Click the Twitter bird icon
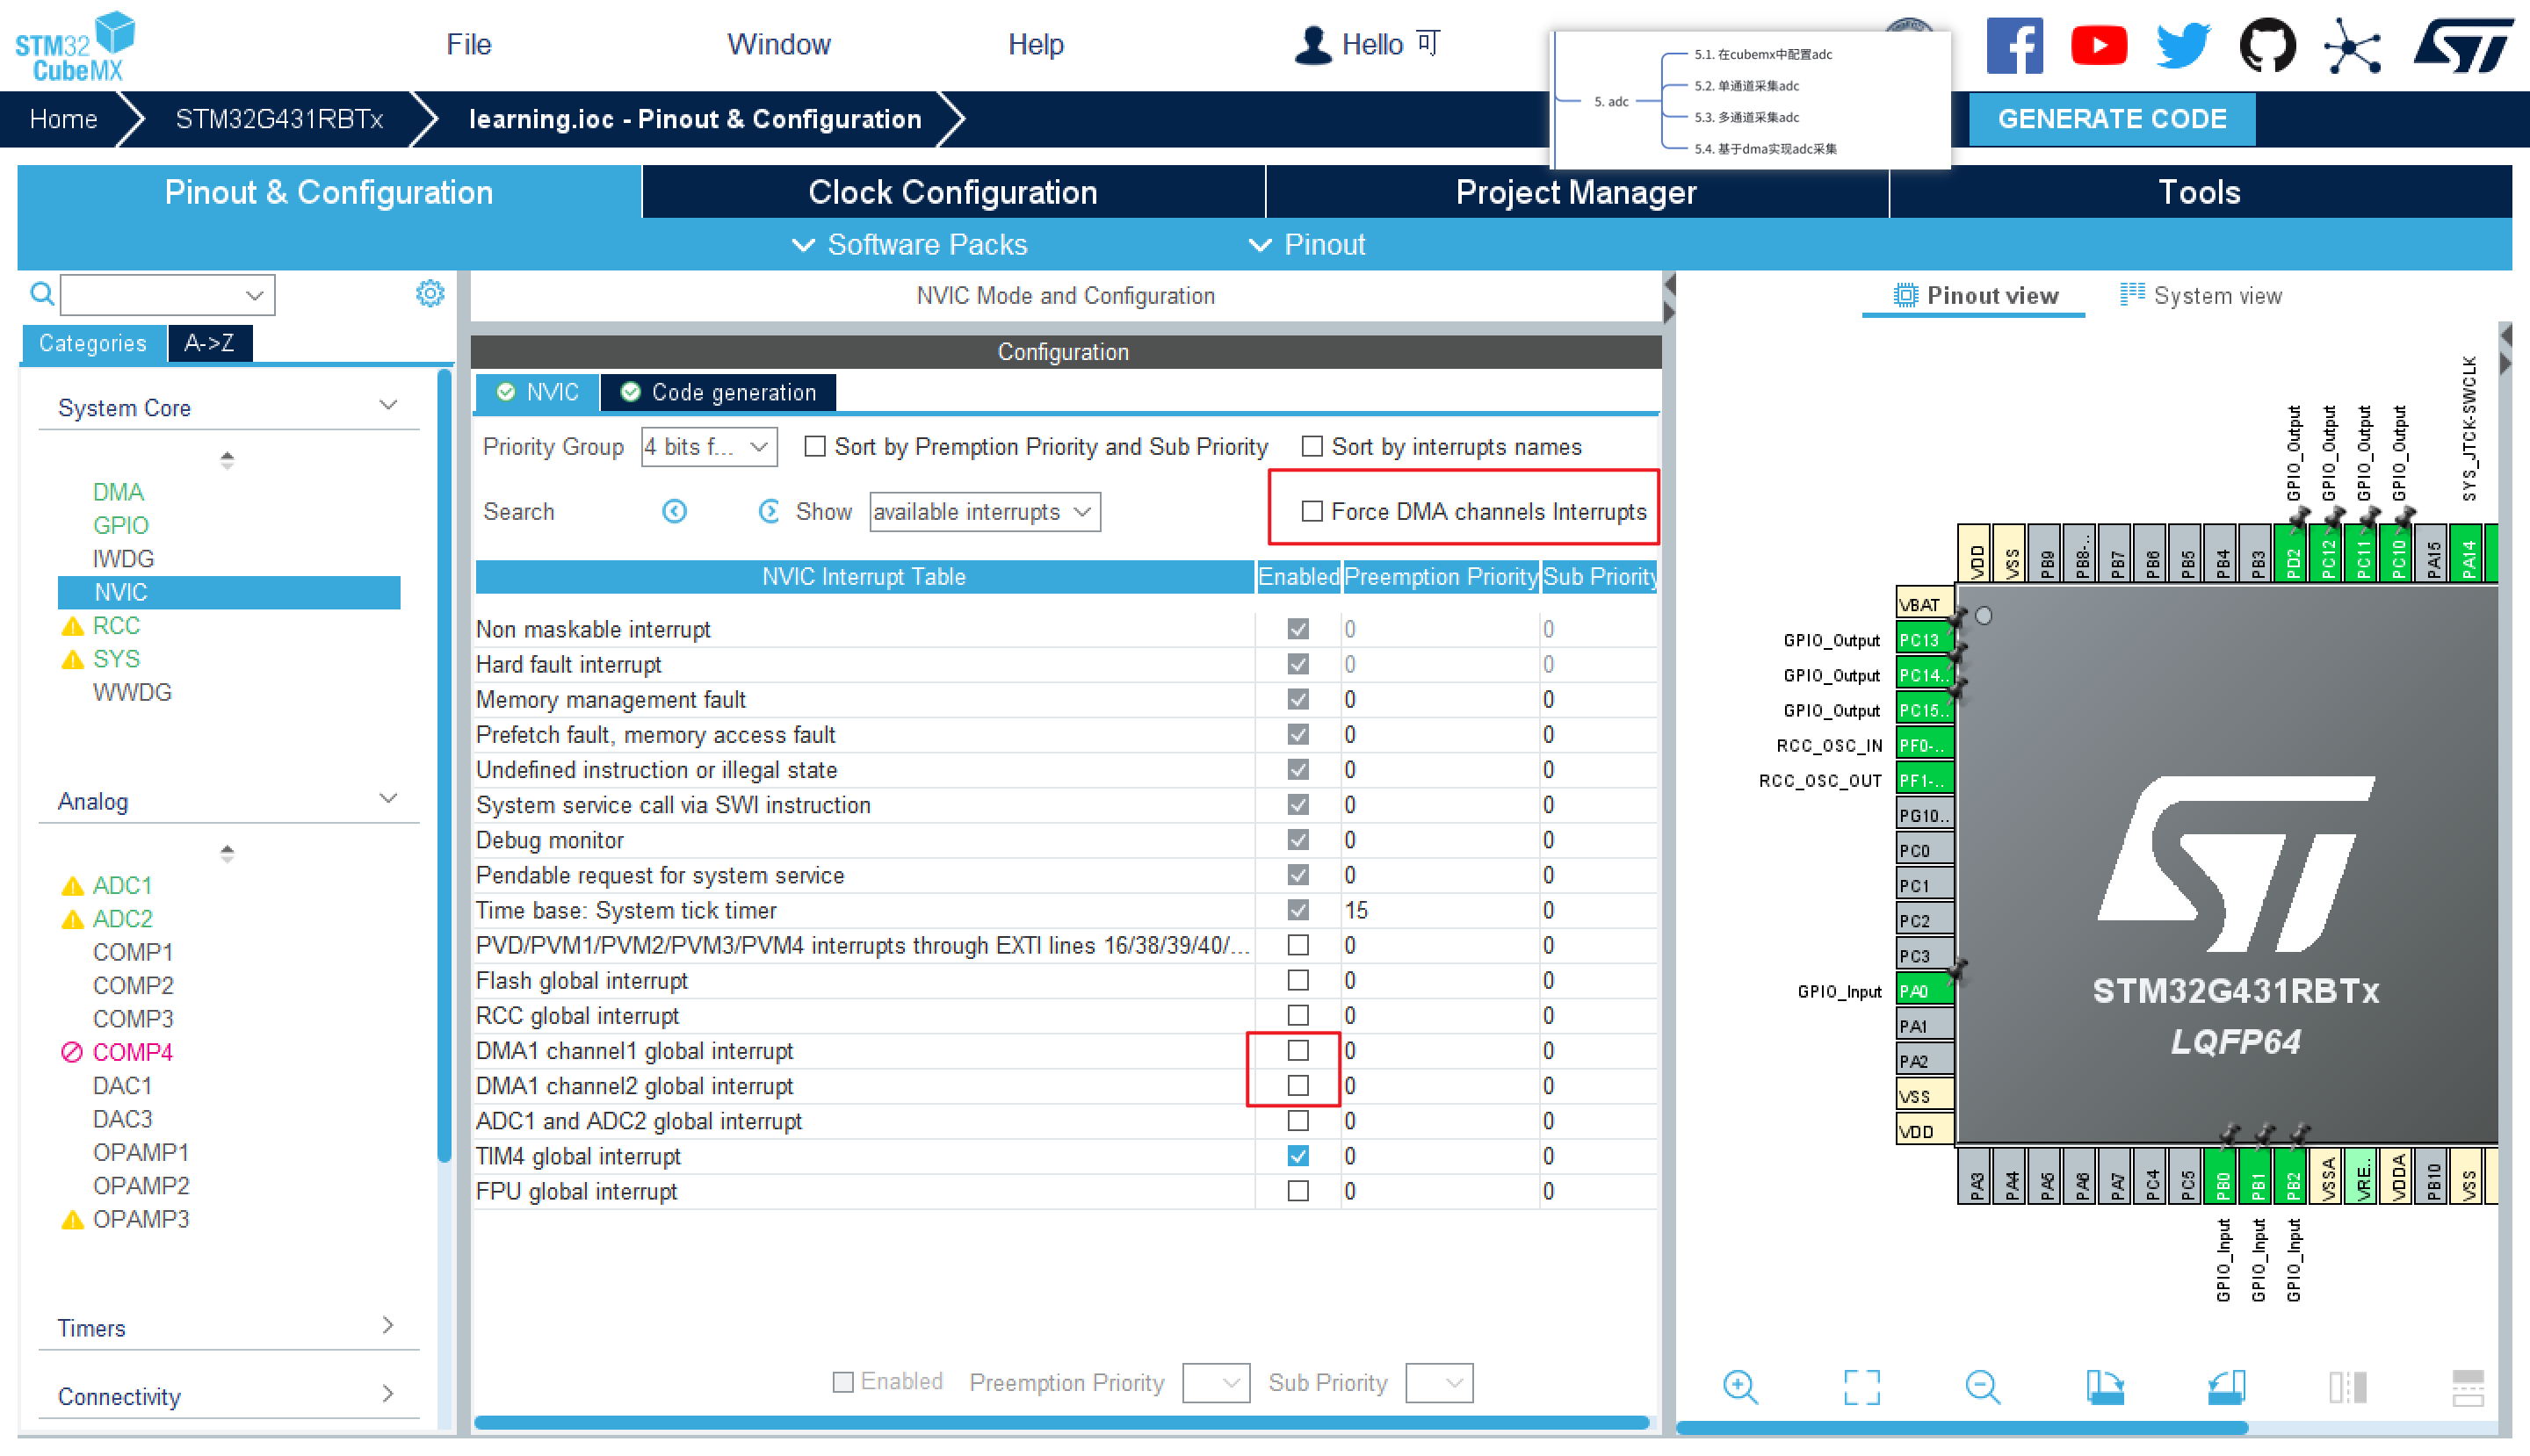This screenshot has width=2530, height=1456. pyautogui.click(x=2182, y=45)
